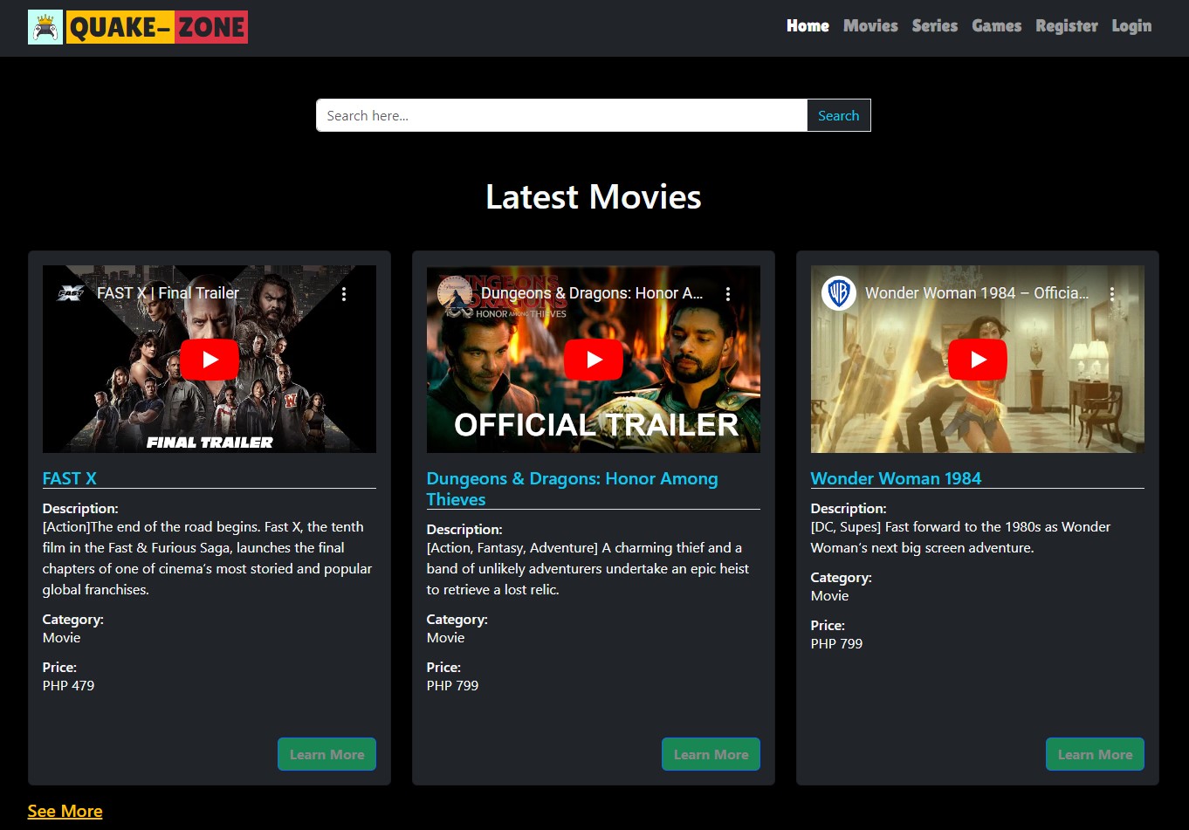Image resolution: width=1189 pixels, height=830 pixels.
Task: Open the Series nav item
Action: (935, 26)
